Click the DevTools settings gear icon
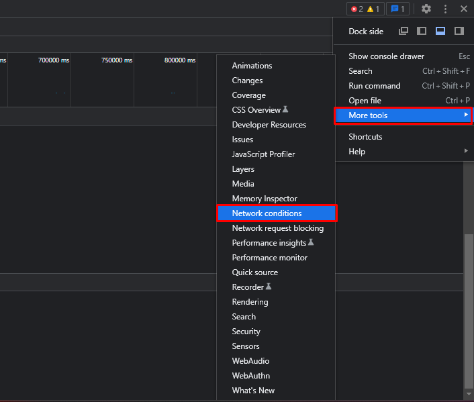This screenshot has width=474, height=402. pyautogui.click(x=426, y=9)
